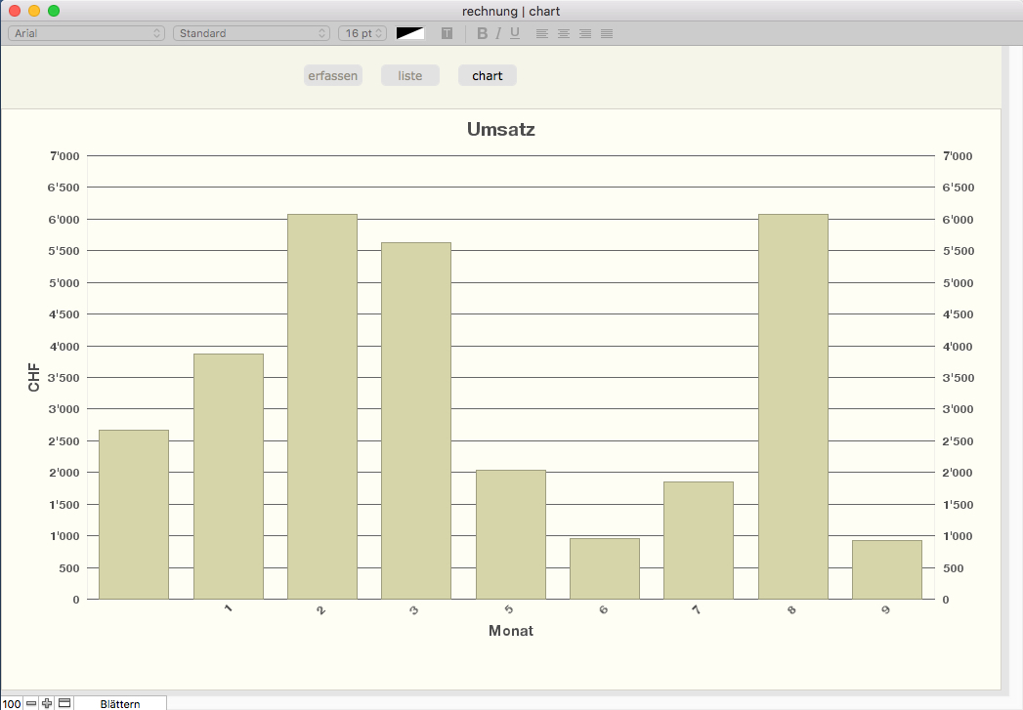
Task: Click the text highlight T icon
Action: (447, 33)
